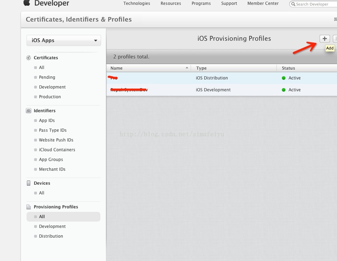The height and width of the screenshot is (261, 337).
Task: Click the Provisioning Profiles section heading
Action: 56,207
